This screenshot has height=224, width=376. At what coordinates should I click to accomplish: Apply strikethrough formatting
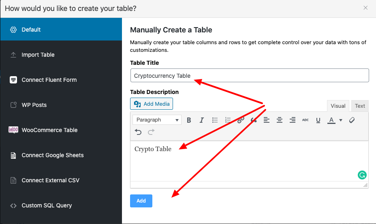click(x=305, y=120)
